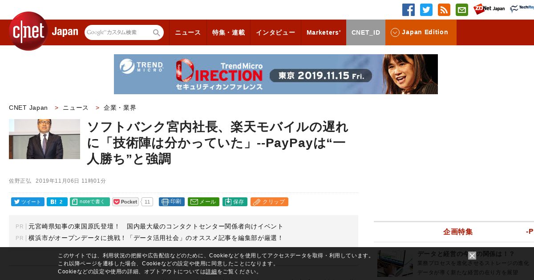Open the インタビュー menu
This screenshot has width=534, height=280.
(275, 32)
